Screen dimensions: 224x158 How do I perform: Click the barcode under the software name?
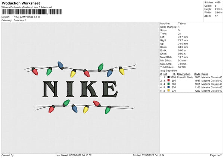[32, 12]
